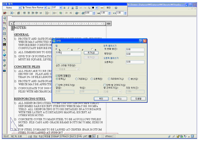Open the 2.67 text height dropdown
The height and width of the screenshot is (141, 200).
pos(61,8)
